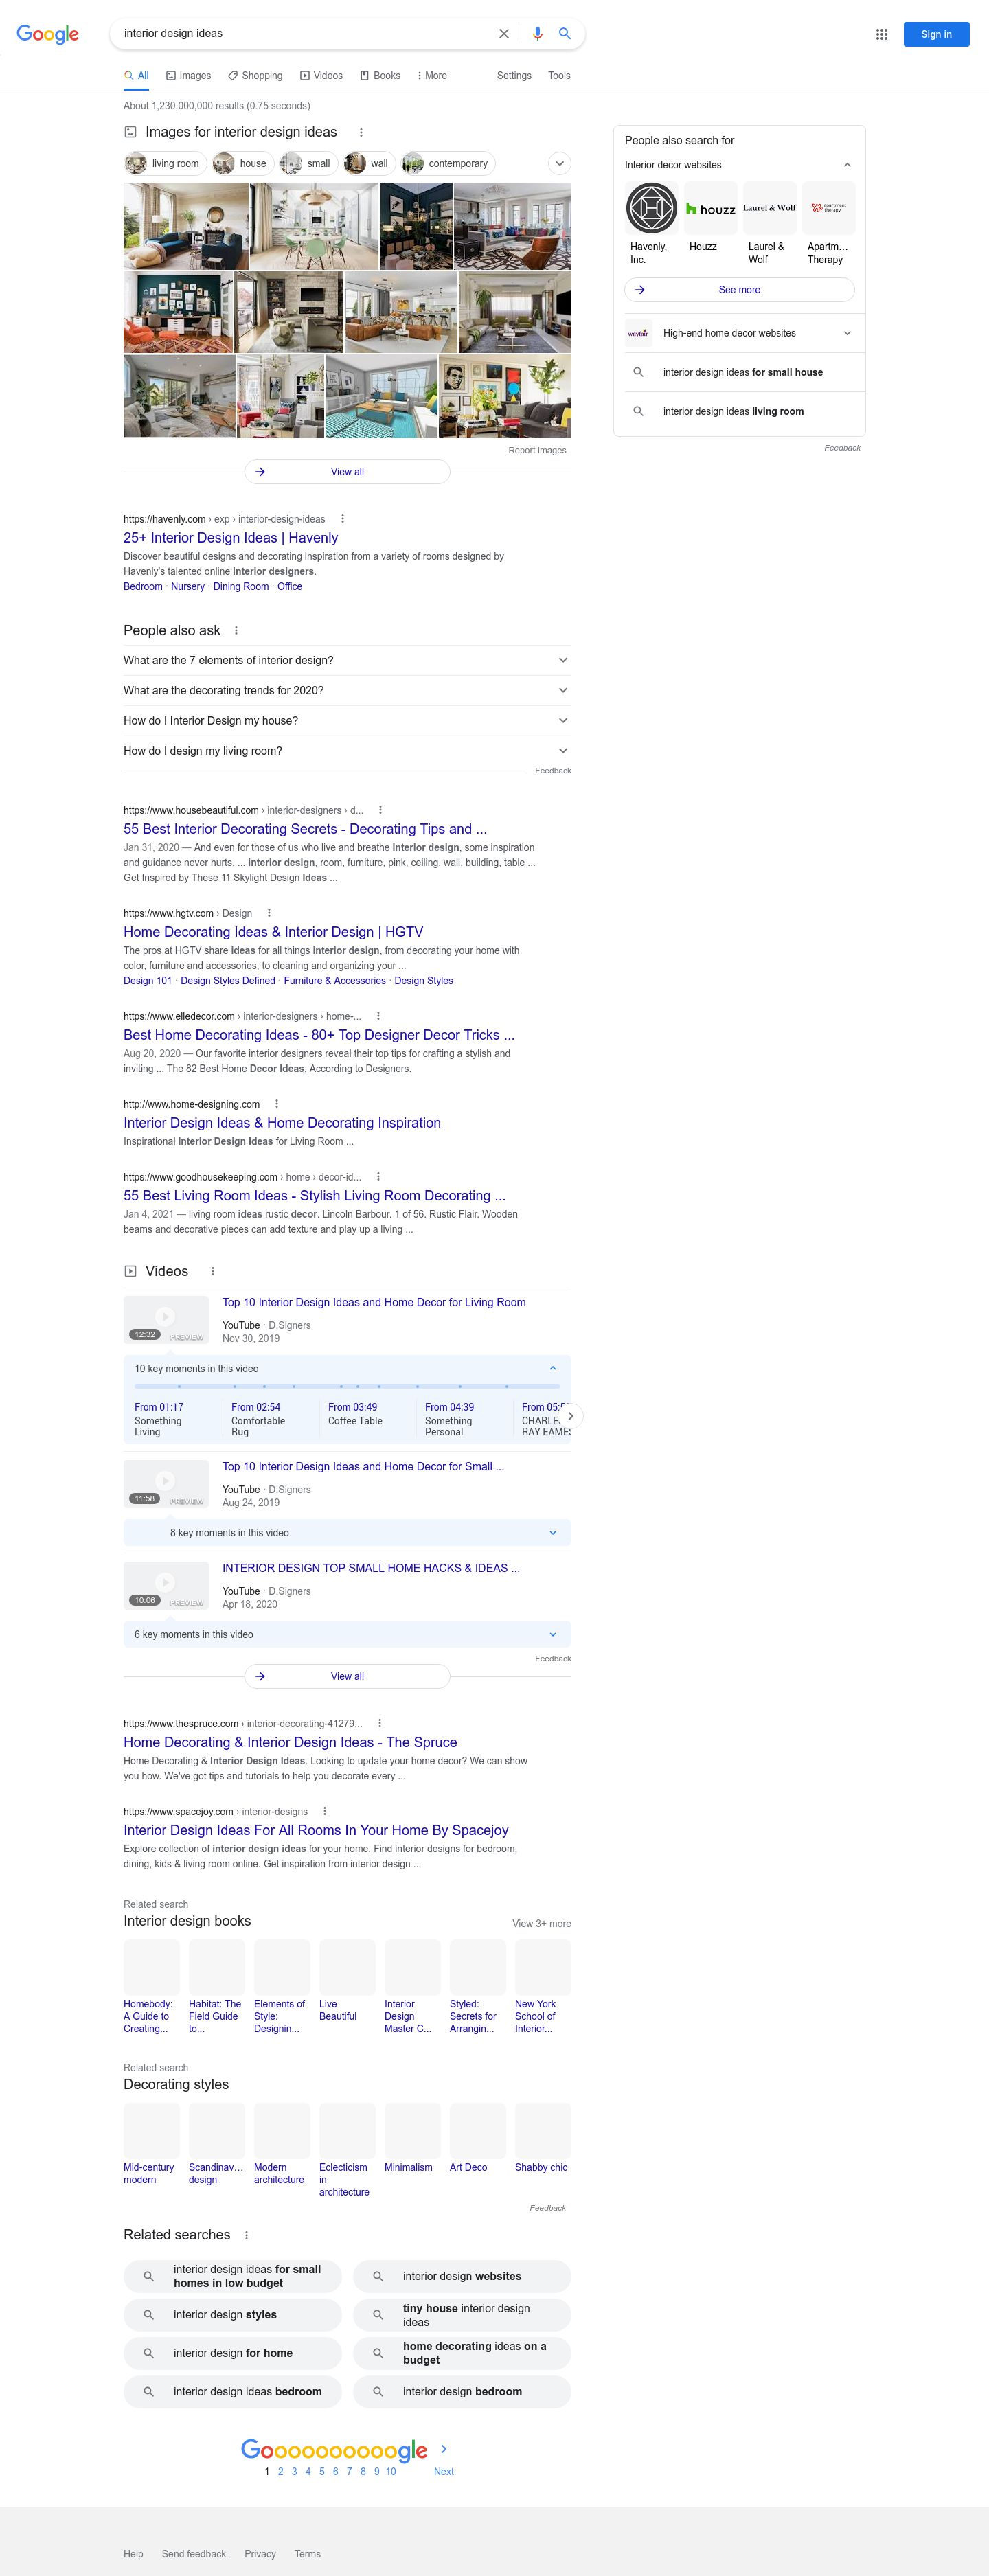Click View all under Videos

click(347, 1676)
